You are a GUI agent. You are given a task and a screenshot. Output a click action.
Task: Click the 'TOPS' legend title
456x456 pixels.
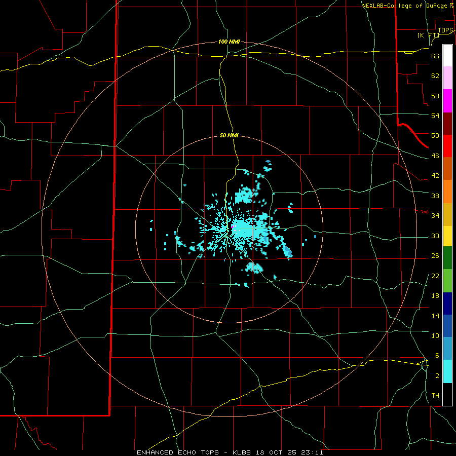pos(445,30)
